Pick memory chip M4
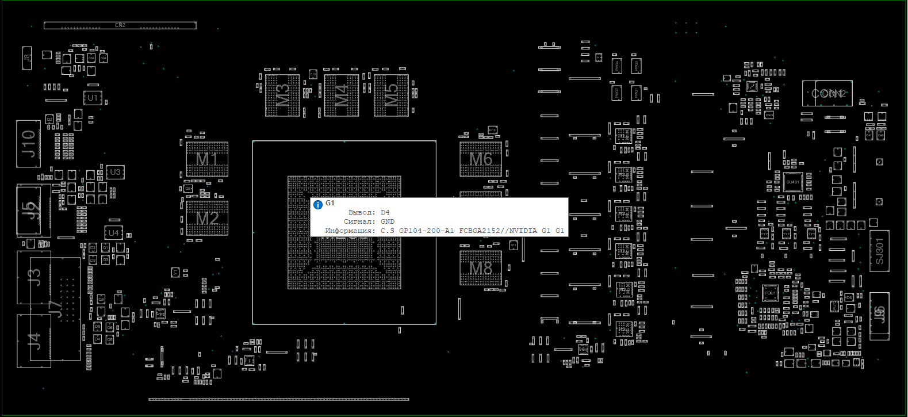908x417 pixels. (x=342, y=95)
